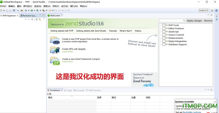Open the 帮助(H) menu

point(83,6)
